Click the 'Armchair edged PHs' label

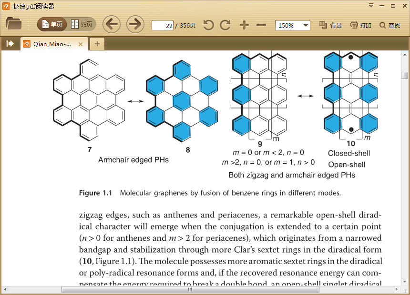point(133,160)
